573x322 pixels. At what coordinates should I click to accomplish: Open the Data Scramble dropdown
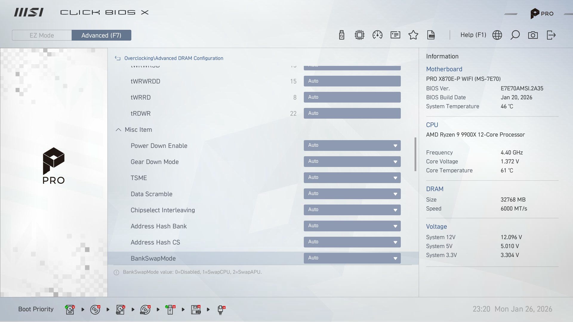tap(352, 194)
